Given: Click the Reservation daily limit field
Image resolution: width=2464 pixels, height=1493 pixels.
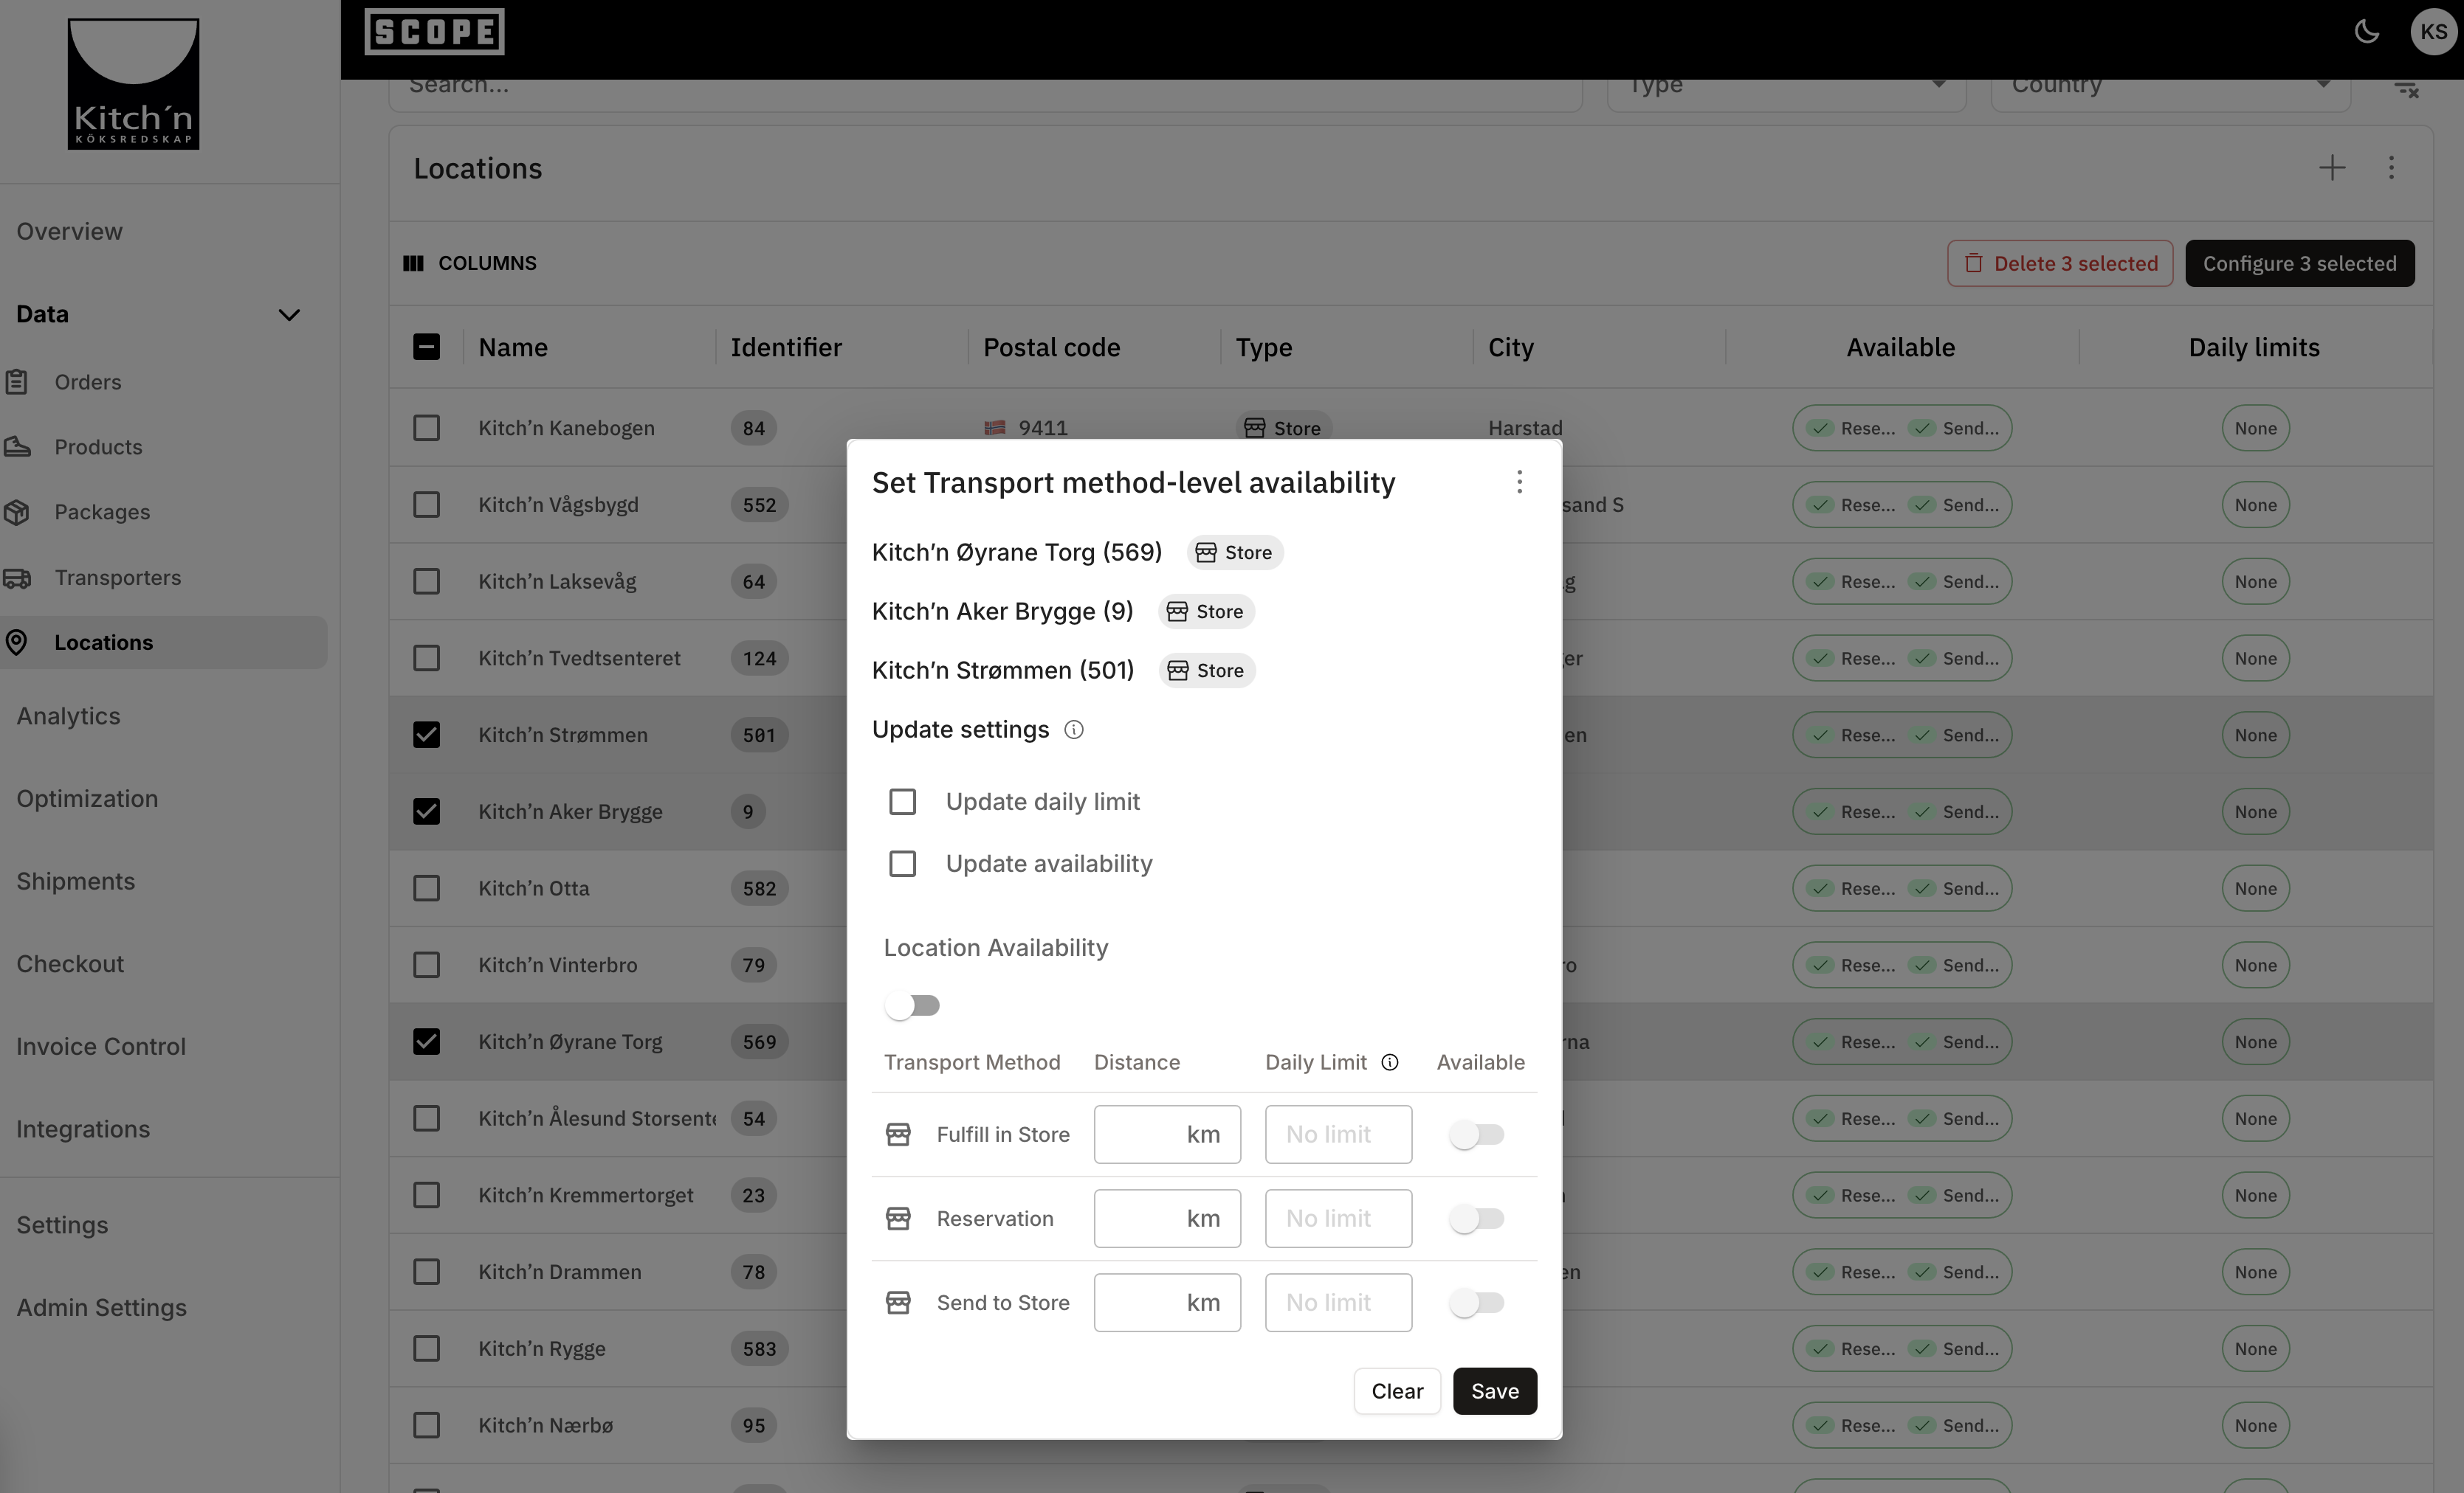Looking at the screenshot, I should tap(1338, 1218).
